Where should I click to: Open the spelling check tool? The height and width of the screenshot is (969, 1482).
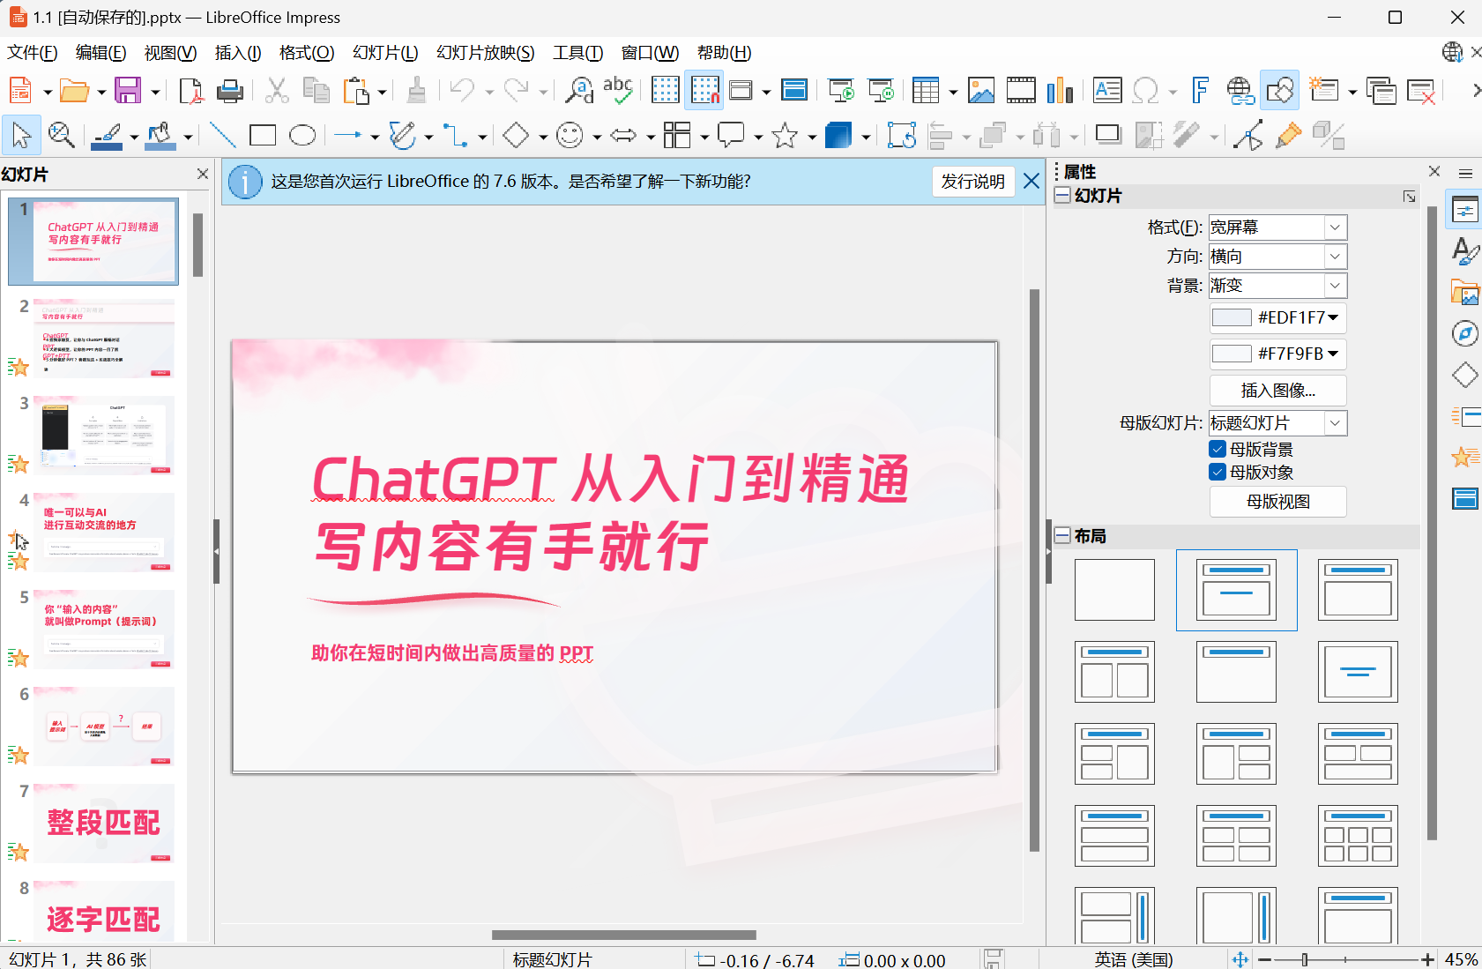click(617, 91)
